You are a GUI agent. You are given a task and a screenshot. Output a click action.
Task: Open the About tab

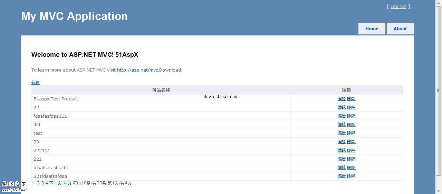click(400, 29)
